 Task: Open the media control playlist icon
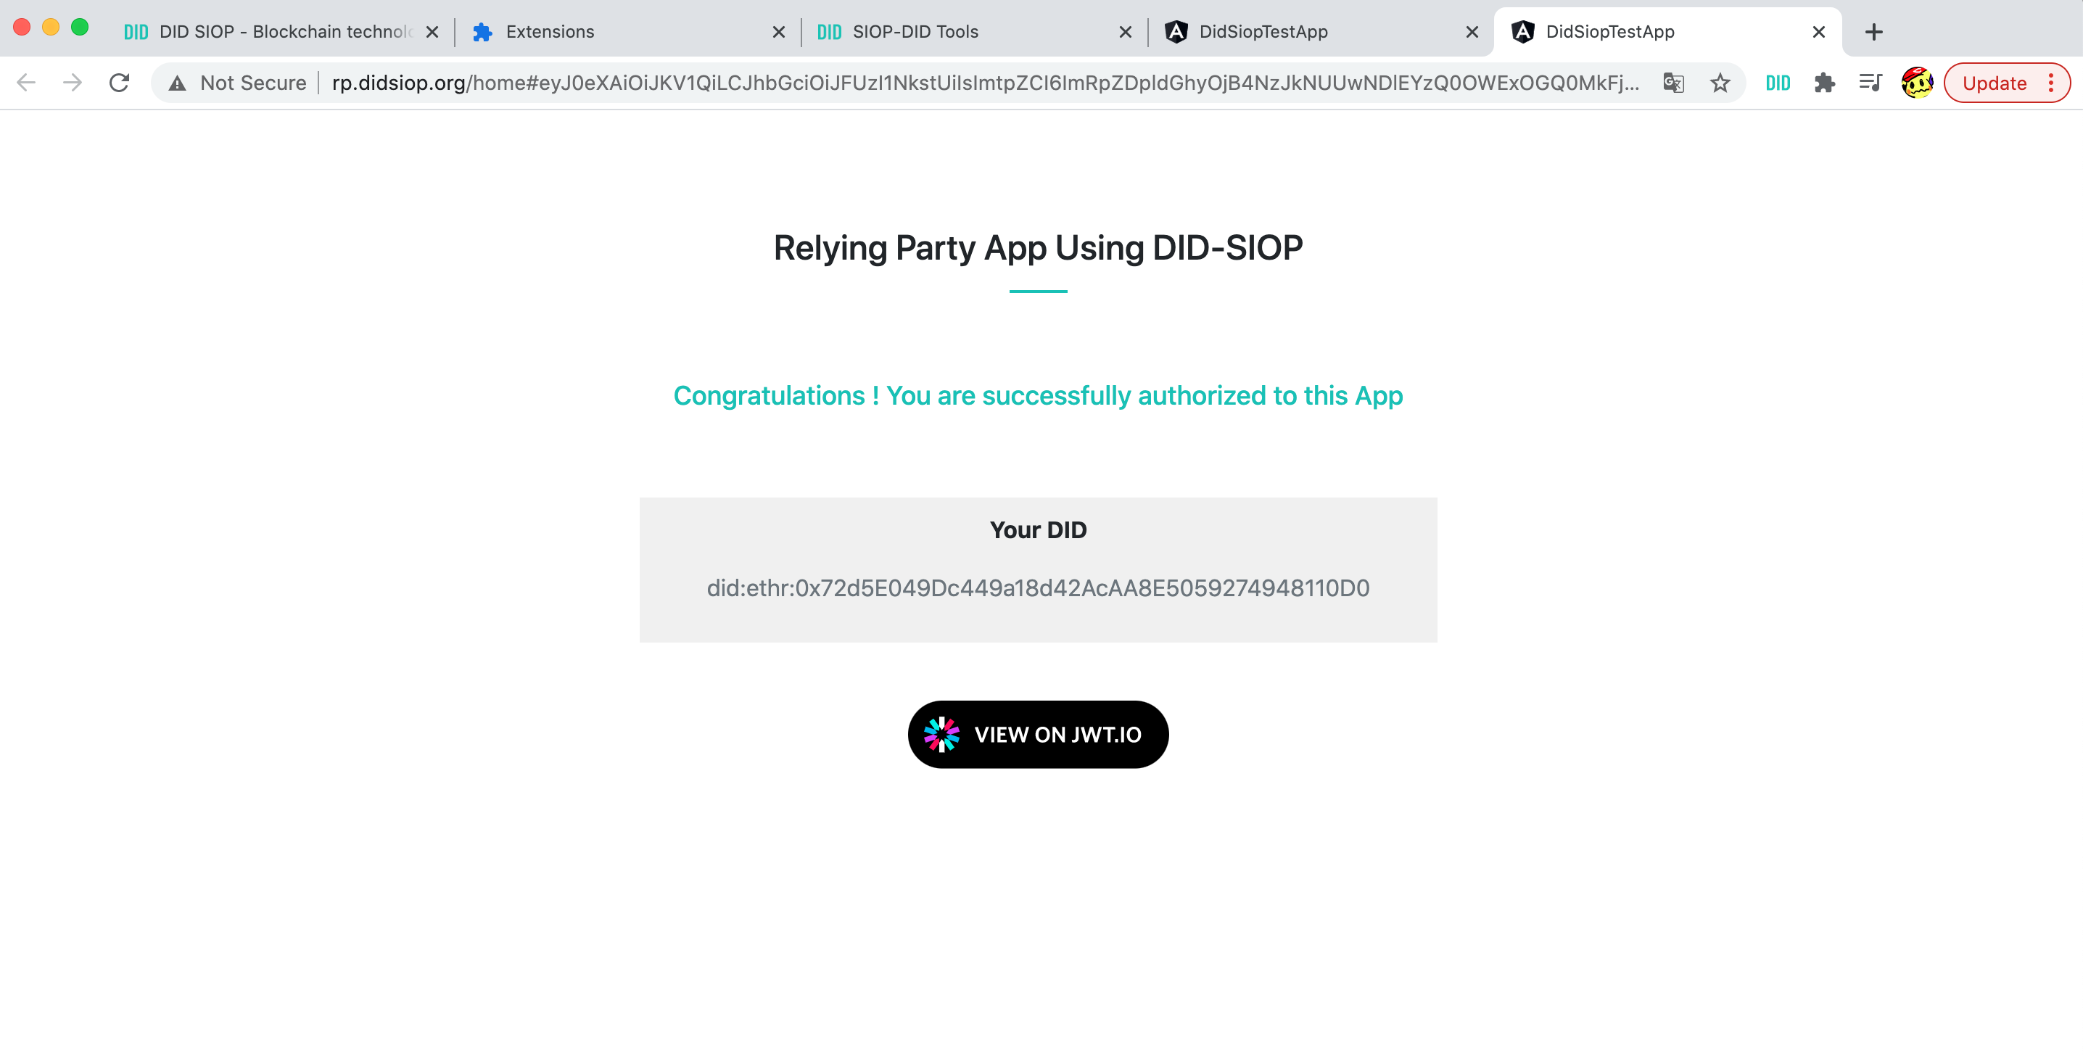[x=1870, y=83]
